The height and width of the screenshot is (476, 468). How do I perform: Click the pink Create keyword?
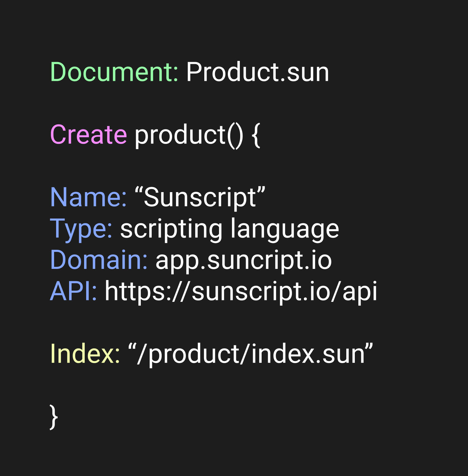[88, 135]
